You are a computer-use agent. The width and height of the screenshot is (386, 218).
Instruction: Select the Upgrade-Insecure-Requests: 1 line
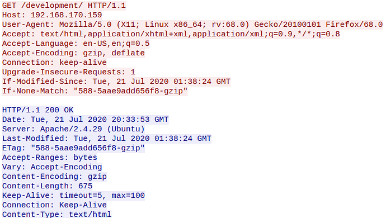(69, 72)
